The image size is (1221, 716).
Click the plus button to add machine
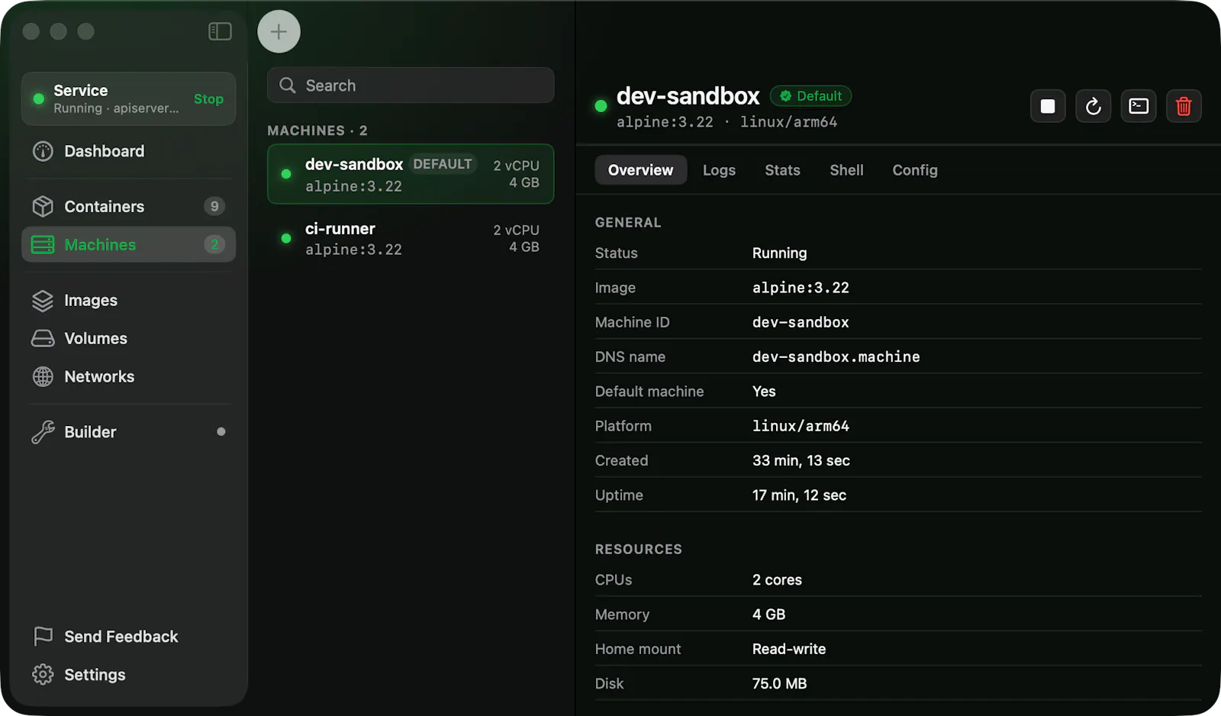[x=279, y=31]
